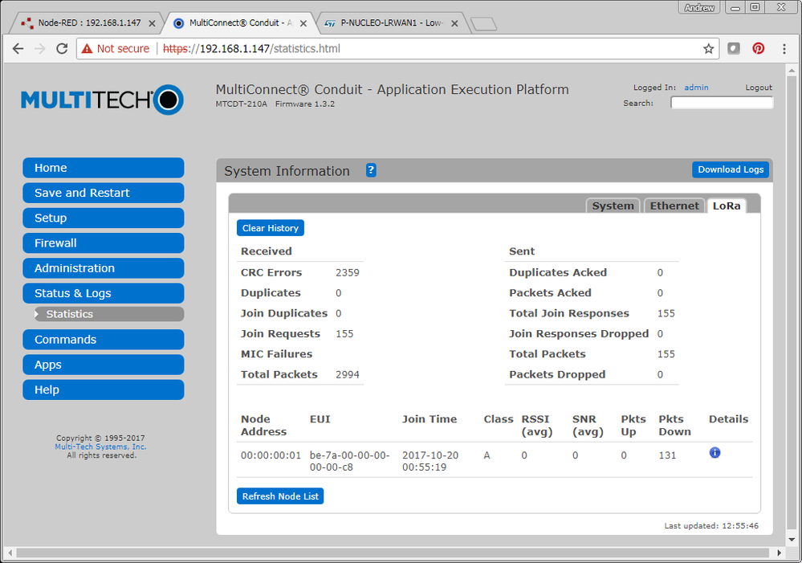Click the Download Logs button

731,169
